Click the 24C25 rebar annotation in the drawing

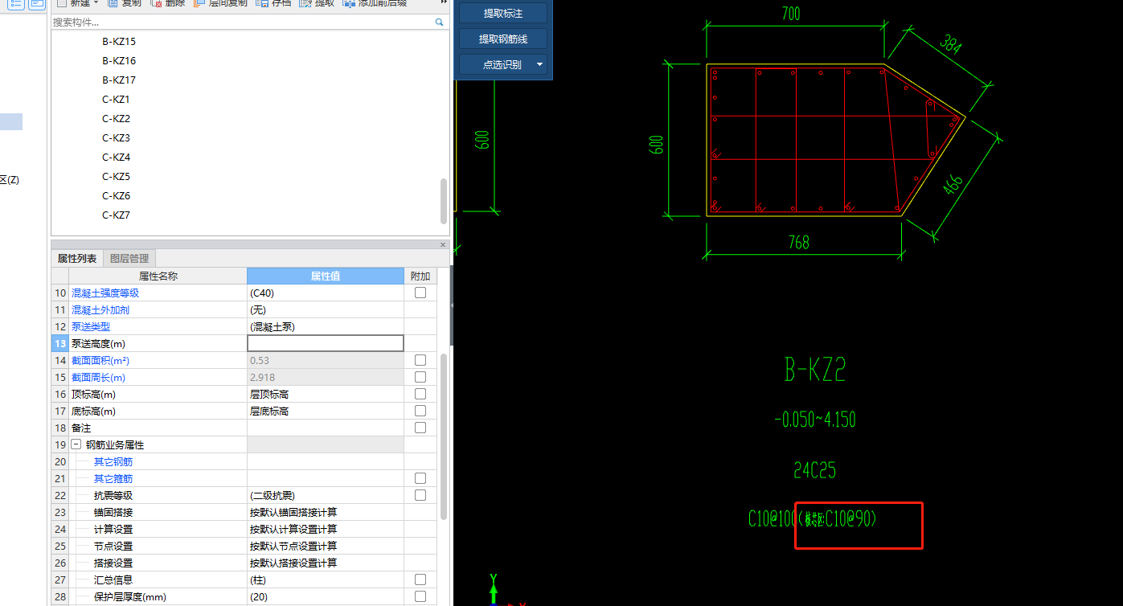click(x=815, y=470)
